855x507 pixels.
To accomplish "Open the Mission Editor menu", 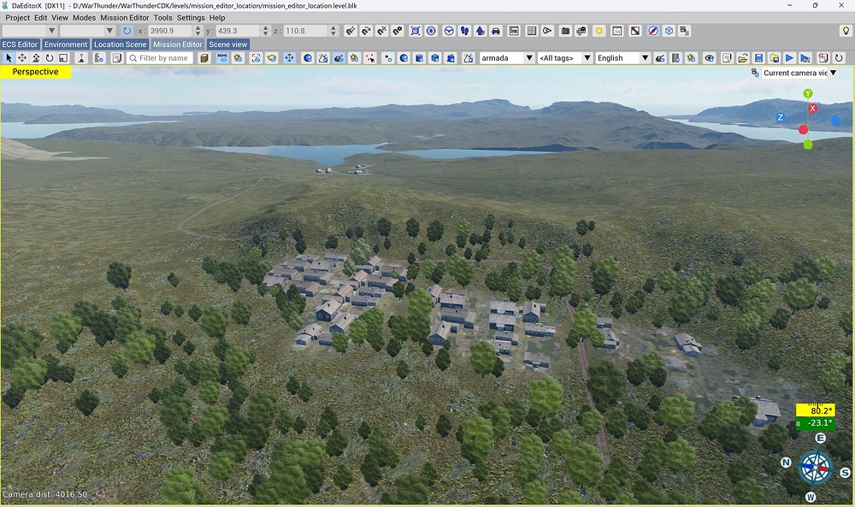I will pyautogui.click(x=124, y=17).
